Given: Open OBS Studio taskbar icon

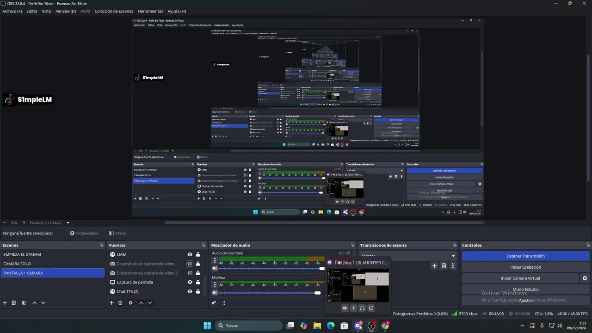Looking at the screenshot, I should (x=371, y=326).
